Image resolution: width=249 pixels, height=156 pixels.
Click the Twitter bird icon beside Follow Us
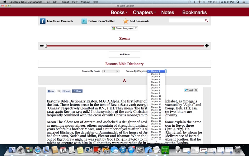[x=84, y=21]
